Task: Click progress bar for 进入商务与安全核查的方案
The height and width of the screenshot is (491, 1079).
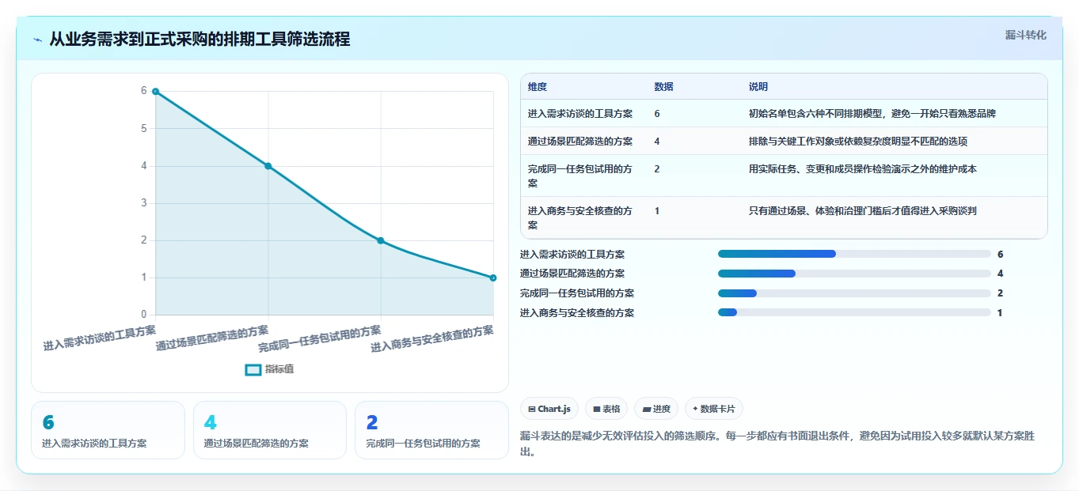Action: click(854, 312)
